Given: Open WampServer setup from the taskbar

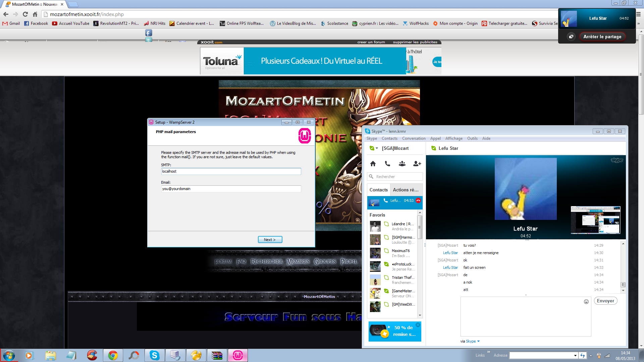Looking at the screenshot, I should 237,355.
